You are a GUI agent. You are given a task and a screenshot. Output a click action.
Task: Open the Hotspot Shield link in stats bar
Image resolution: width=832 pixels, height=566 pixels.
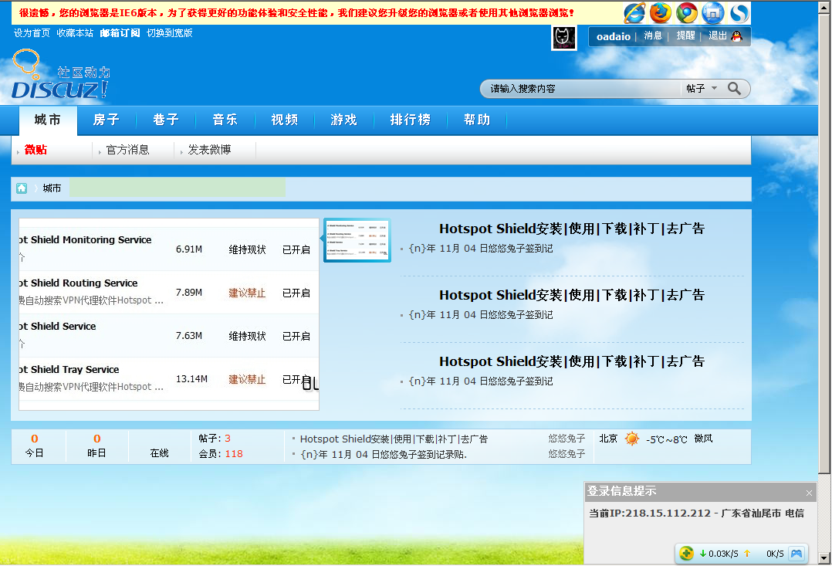pos(394,439)
